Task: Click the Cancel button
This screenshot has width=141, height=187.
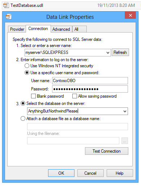Action: pyautogui.click(x=90, y=173)
